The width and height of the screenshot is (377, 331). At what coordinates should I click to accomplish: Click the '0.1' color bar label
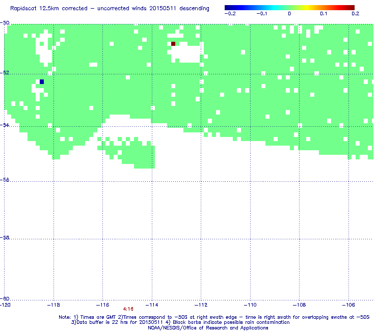(x=324, y=14)
